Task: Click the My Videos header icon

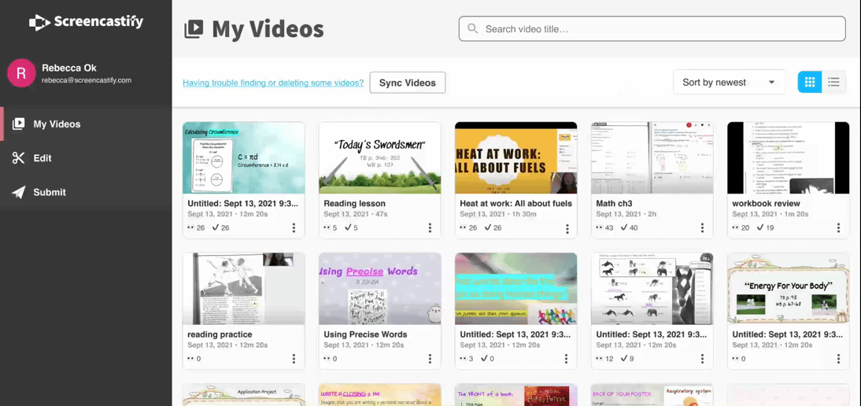Action: pyautogui.click(x=194, y=29)
